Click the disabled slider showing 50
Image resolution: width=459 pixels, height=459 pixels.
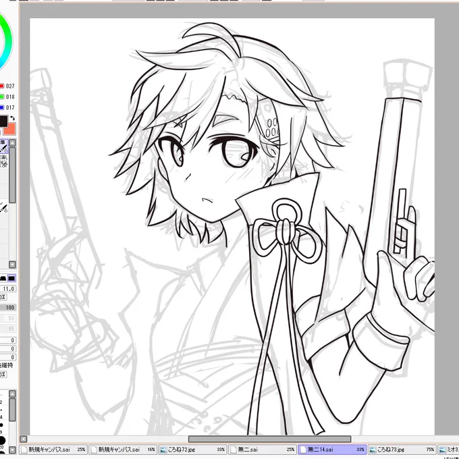(8, 318)
